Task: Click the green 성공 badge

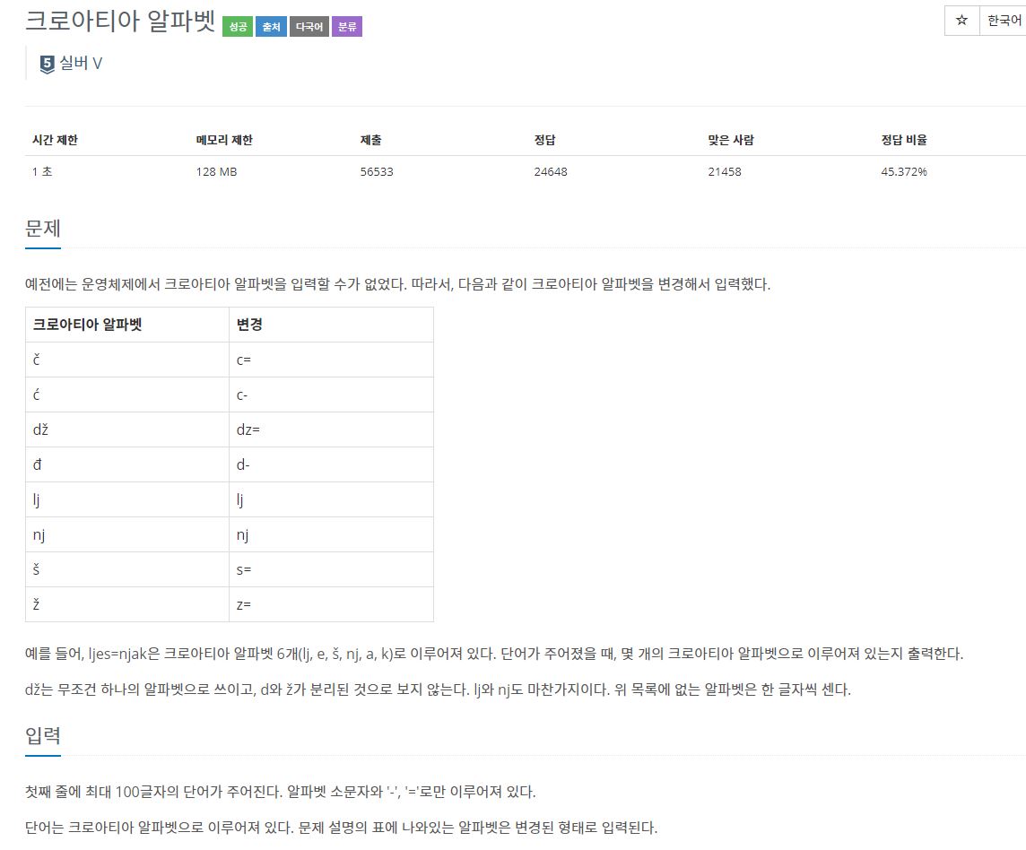Action: click(238, 27)
